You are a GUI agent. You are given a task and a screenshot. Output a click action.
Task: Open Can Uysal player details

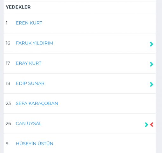(29, 123)
